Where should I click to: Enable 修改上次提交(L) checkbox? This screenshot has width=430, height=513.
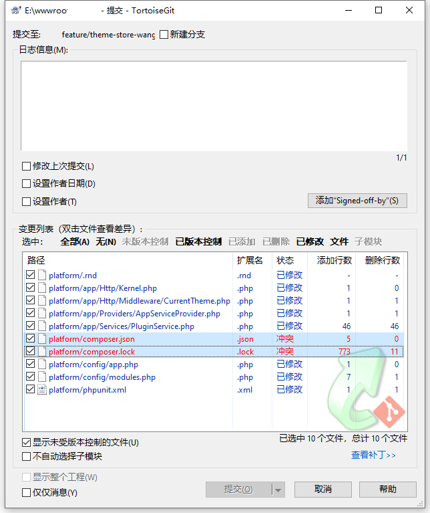pyautogui.click(x=26, y=166)
